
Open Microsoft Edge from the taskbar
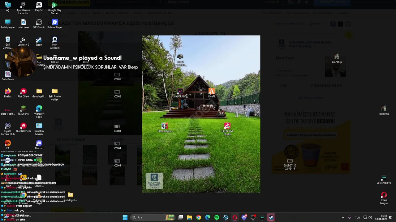point(208,217)
